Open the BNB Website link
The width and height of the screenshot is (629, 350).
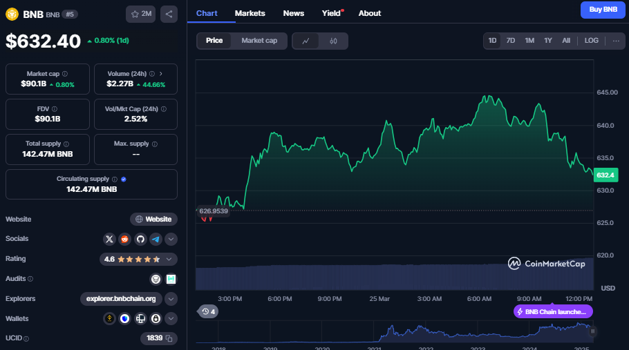pyautogui.click(x=153, y=219)
